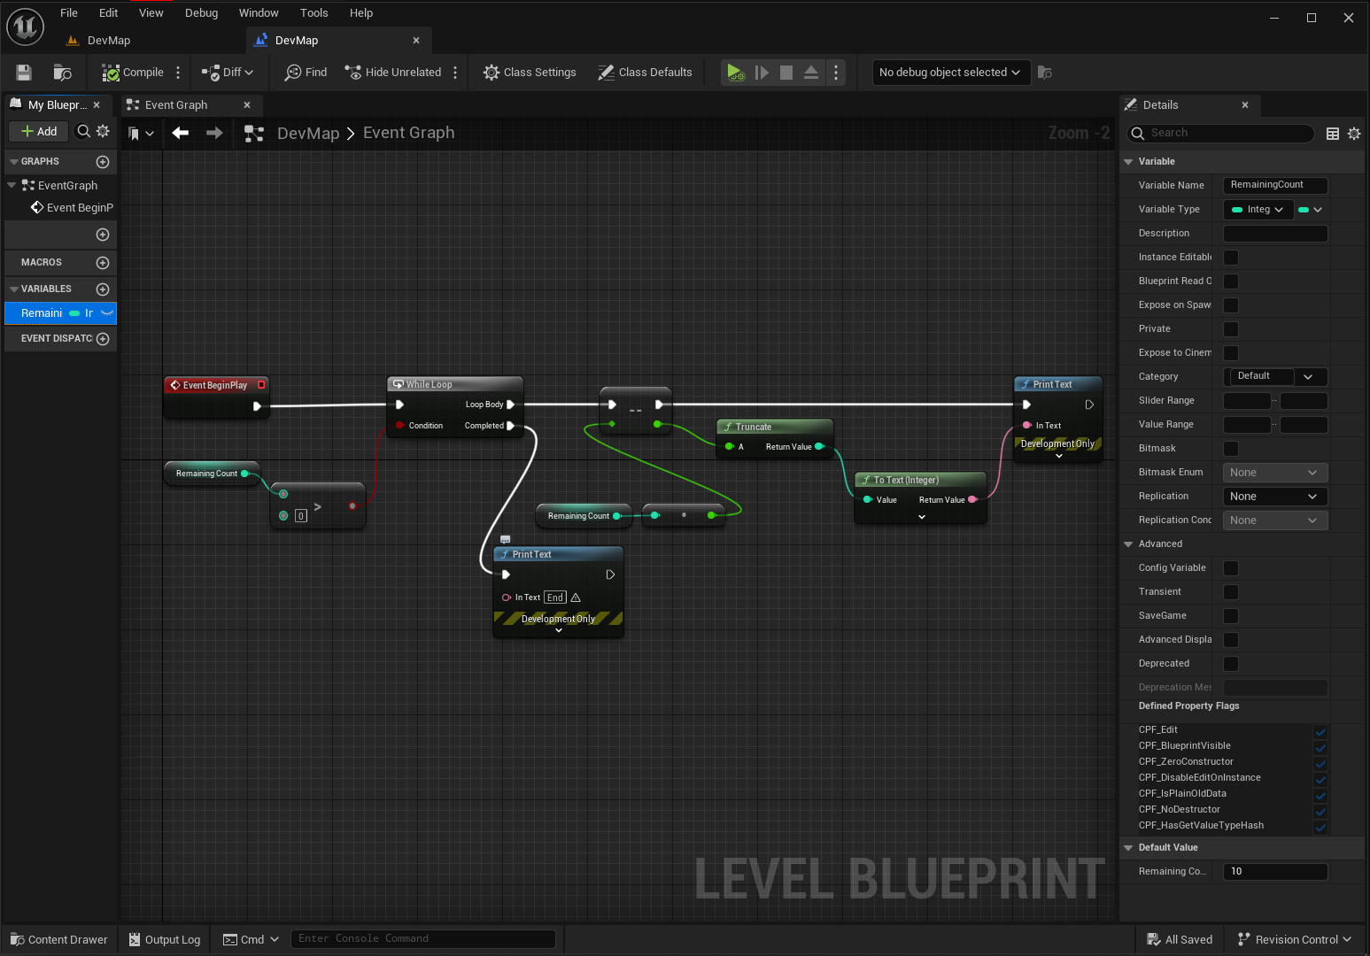Collapse the Variable section in Details

point(1128,162)
